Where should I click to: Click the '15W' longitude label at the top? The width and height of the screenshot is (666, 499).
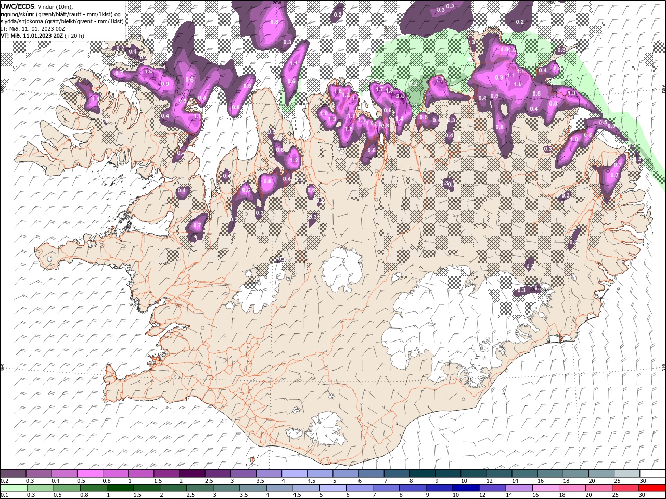551,3
